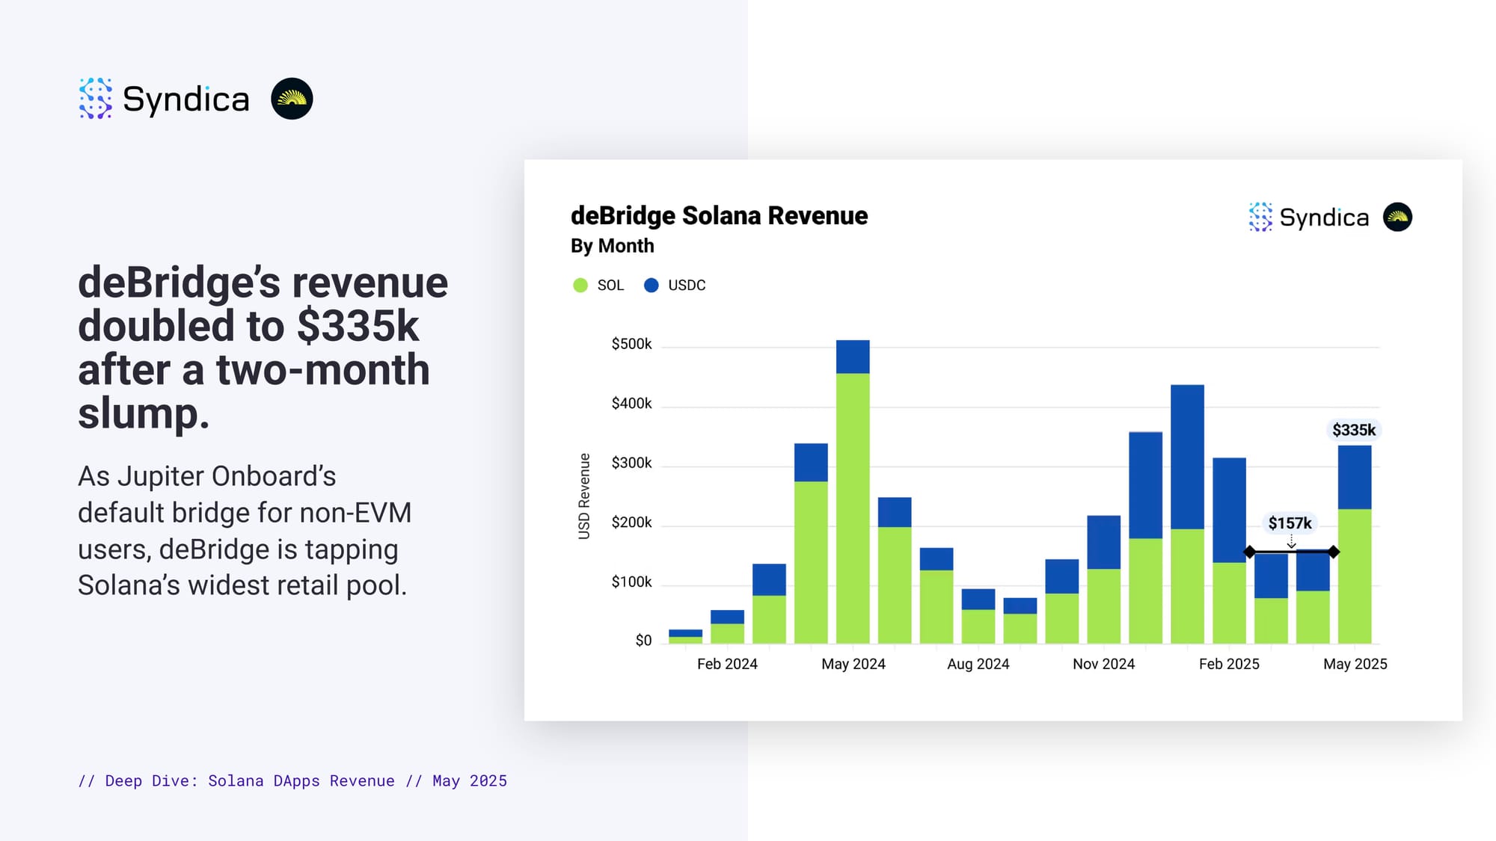Click the Deep Dive Solana DApps Revenue footer text
This screenshot has width=1496, height=841.
coord(292,780)
